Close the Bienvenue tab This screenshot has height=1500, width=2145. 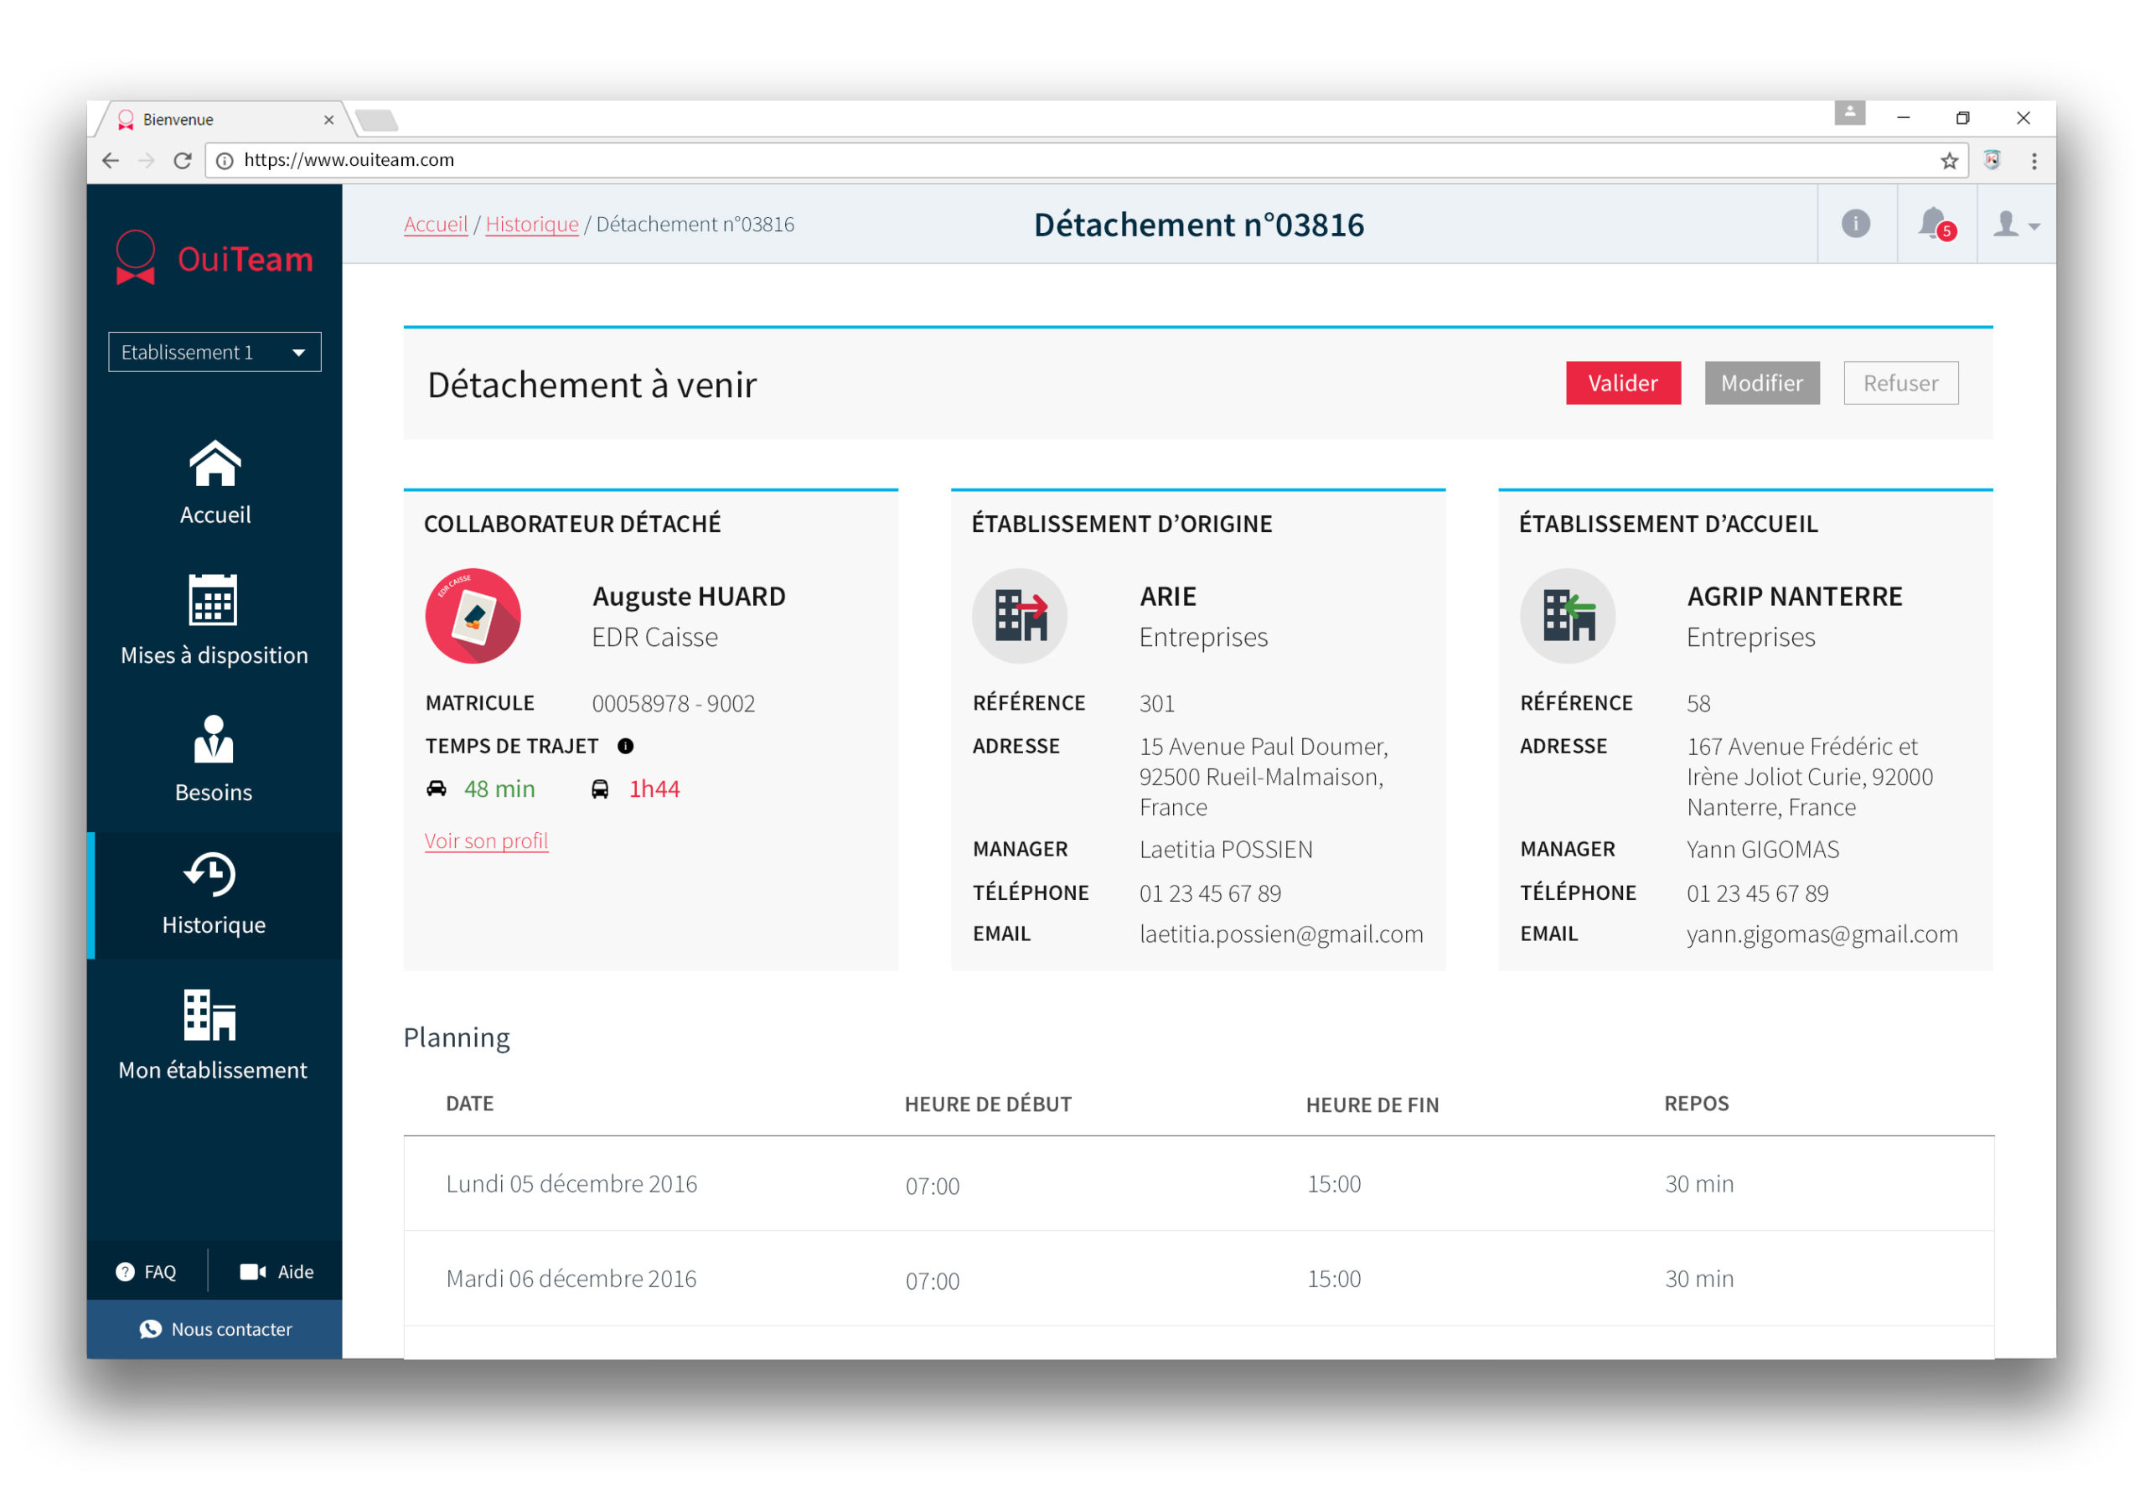click(x=328, y=120)
